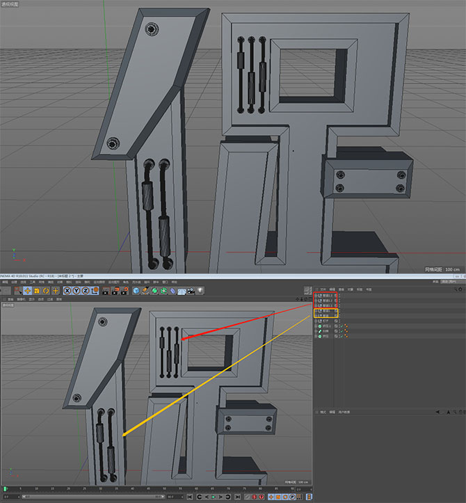Image resolution: width=466 pixels, height=503 pixels.
Task: Open the 创建 menu in the menu bar
Action: (14, 282)
